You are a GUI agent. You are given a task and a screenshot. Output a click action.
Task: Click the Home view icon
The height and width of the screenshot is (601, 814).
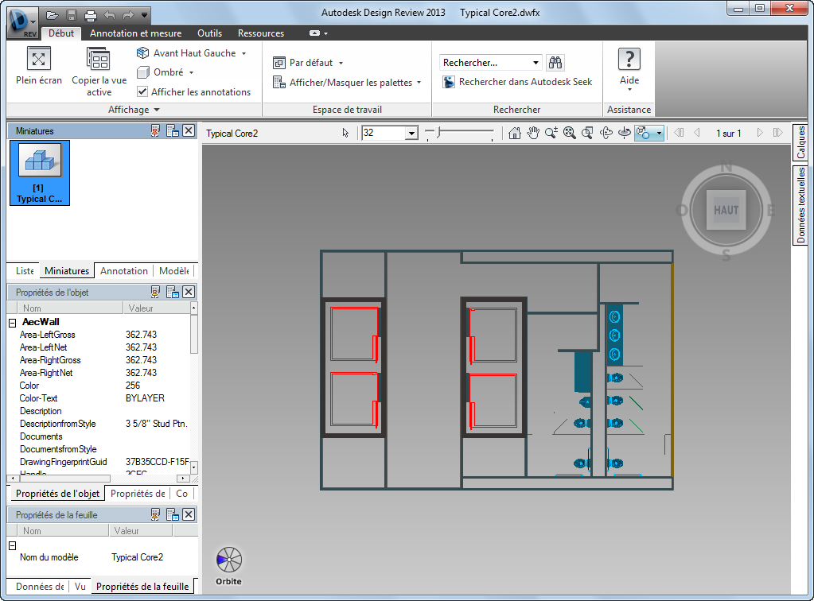(515, 134)
